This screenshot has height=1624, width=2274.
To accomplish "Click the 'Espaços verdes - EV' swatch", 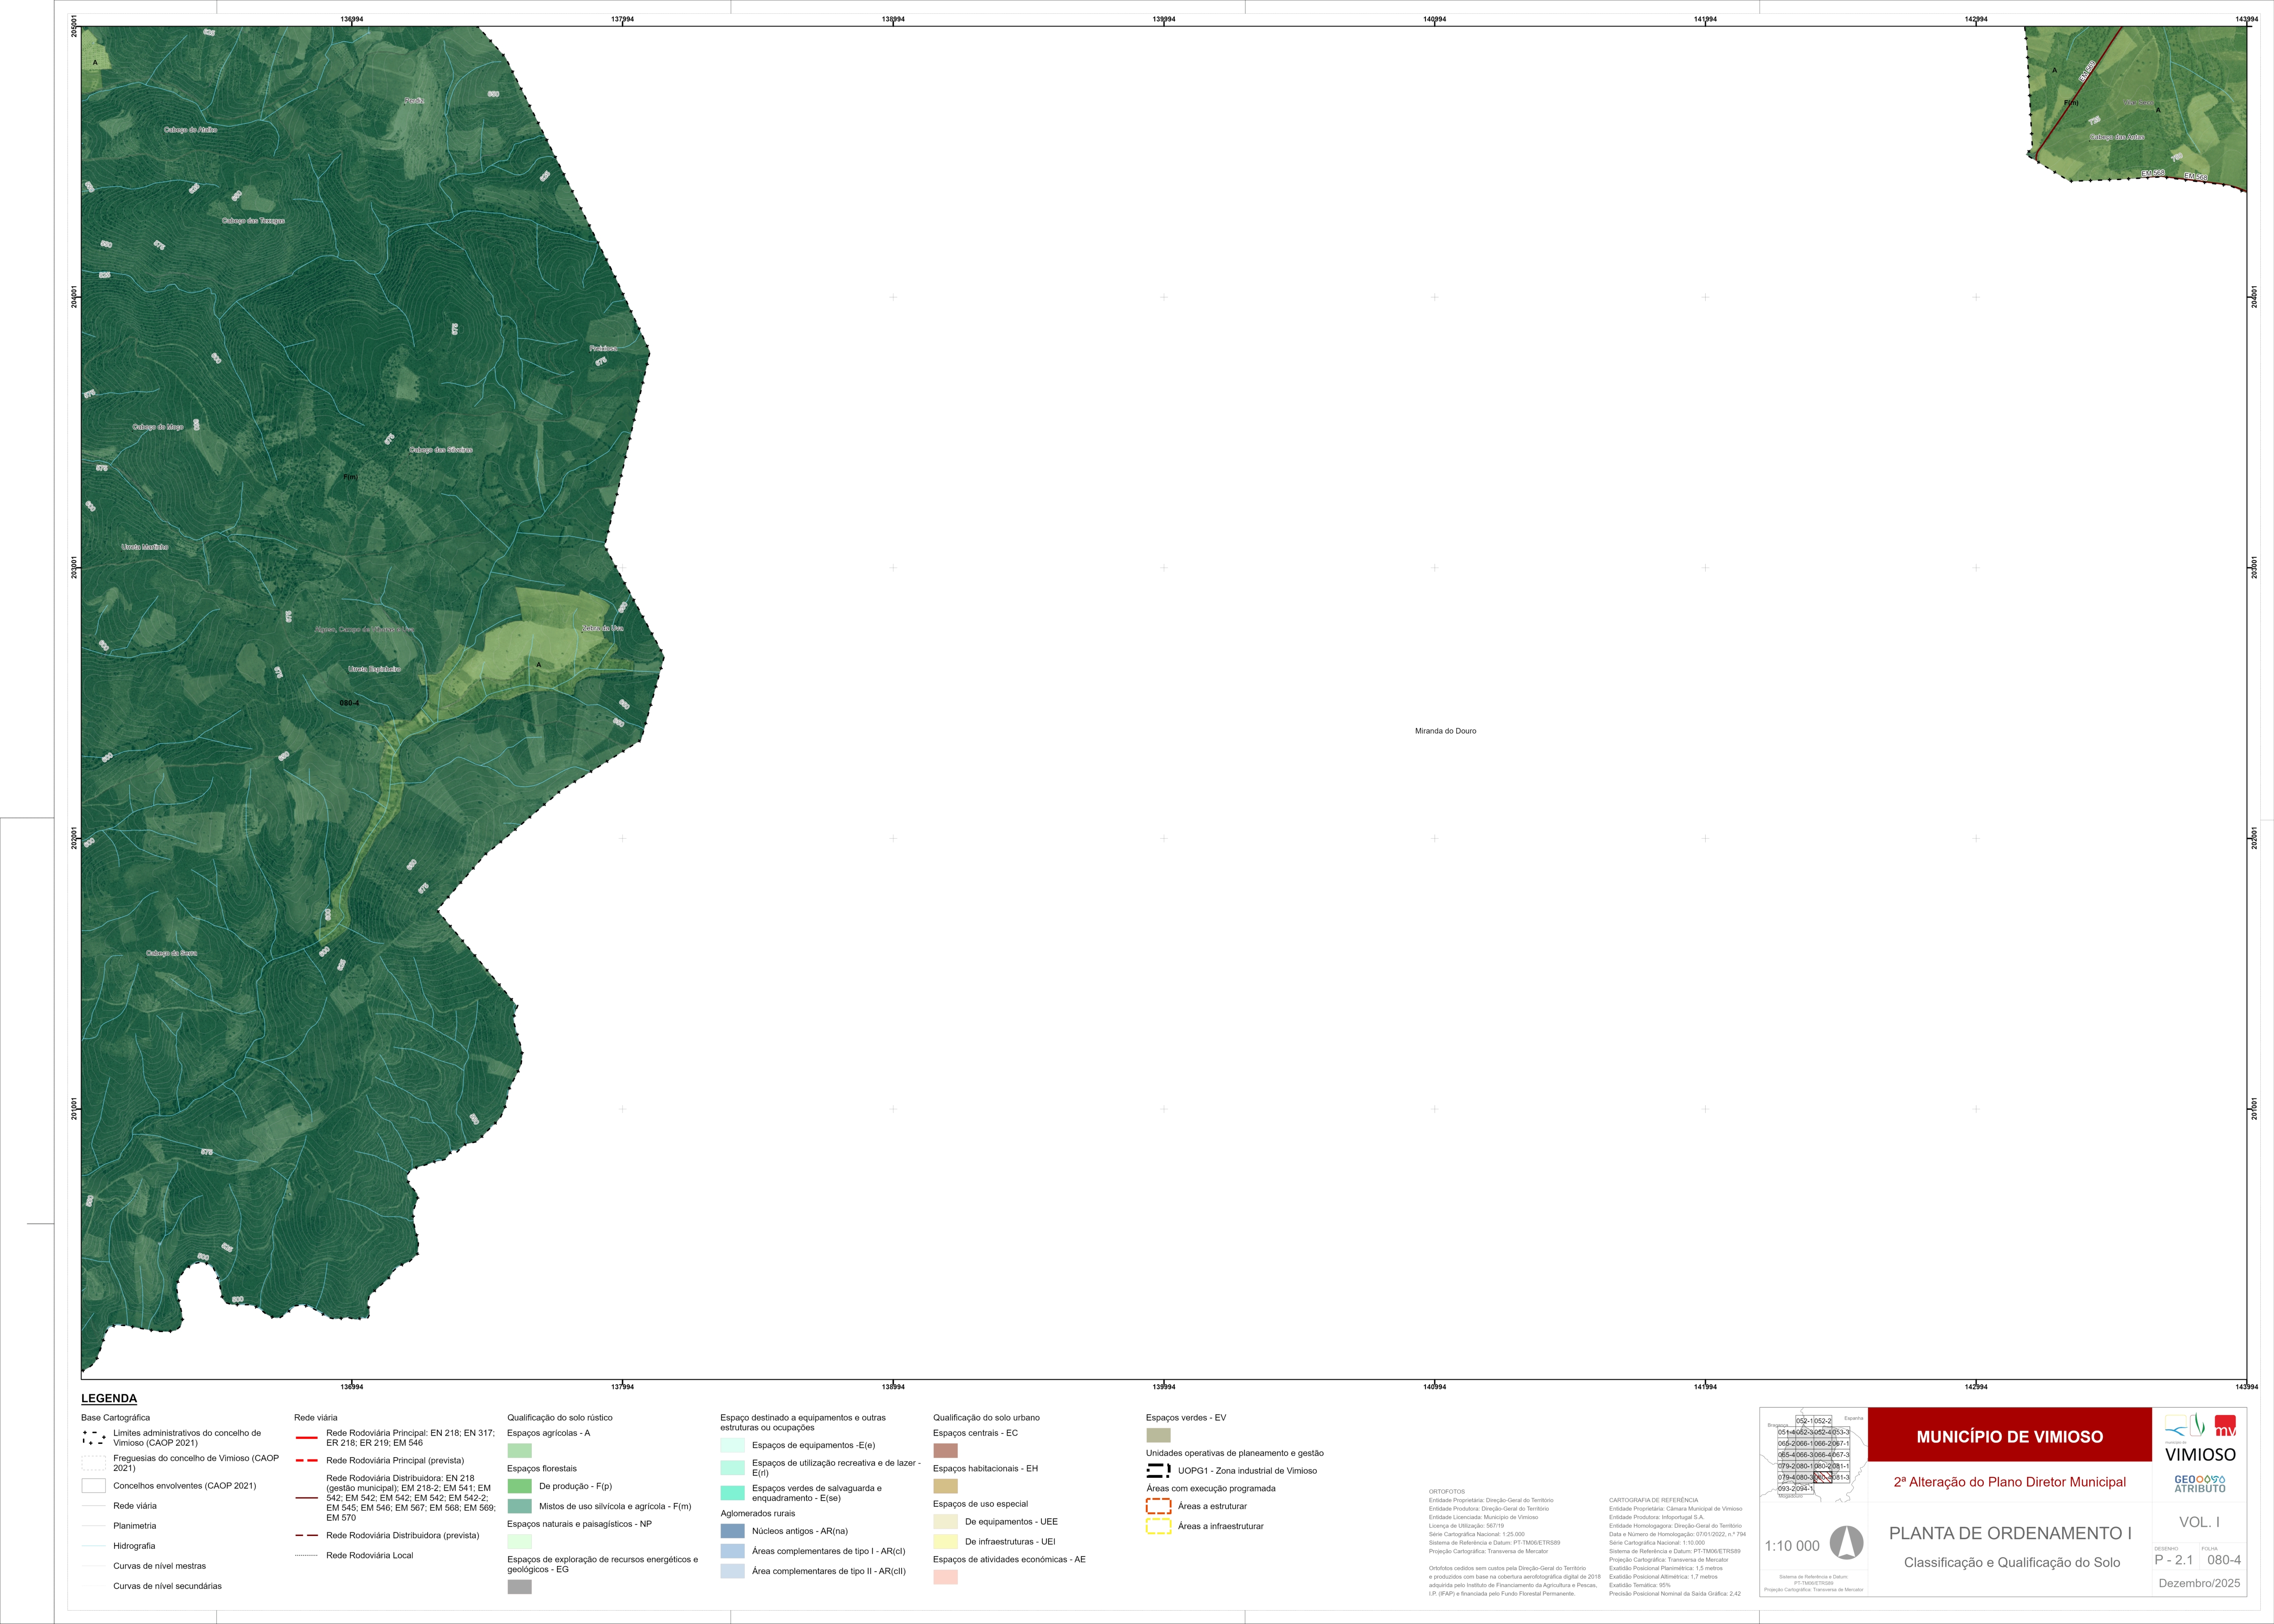I will pyautogui.click(x=1158, y=1435).
